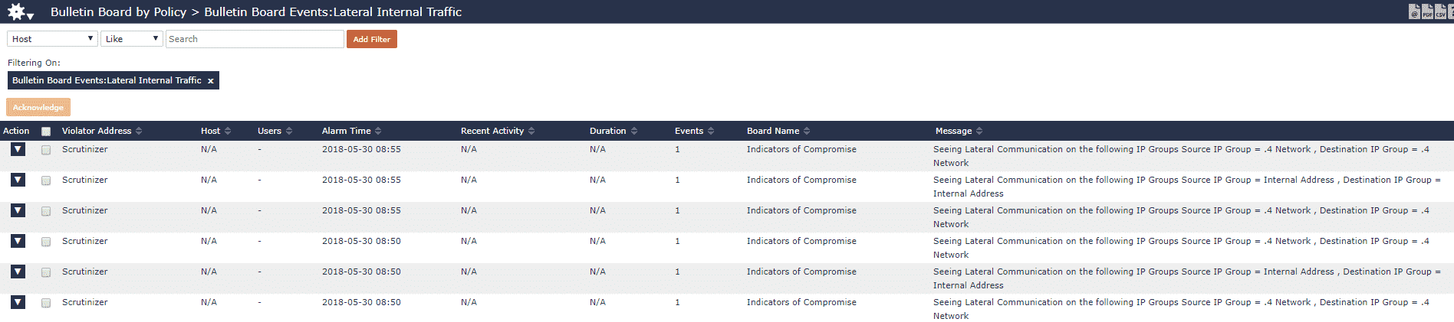Sort by Message column arrows
The image size is (1454, 322).
979,131
